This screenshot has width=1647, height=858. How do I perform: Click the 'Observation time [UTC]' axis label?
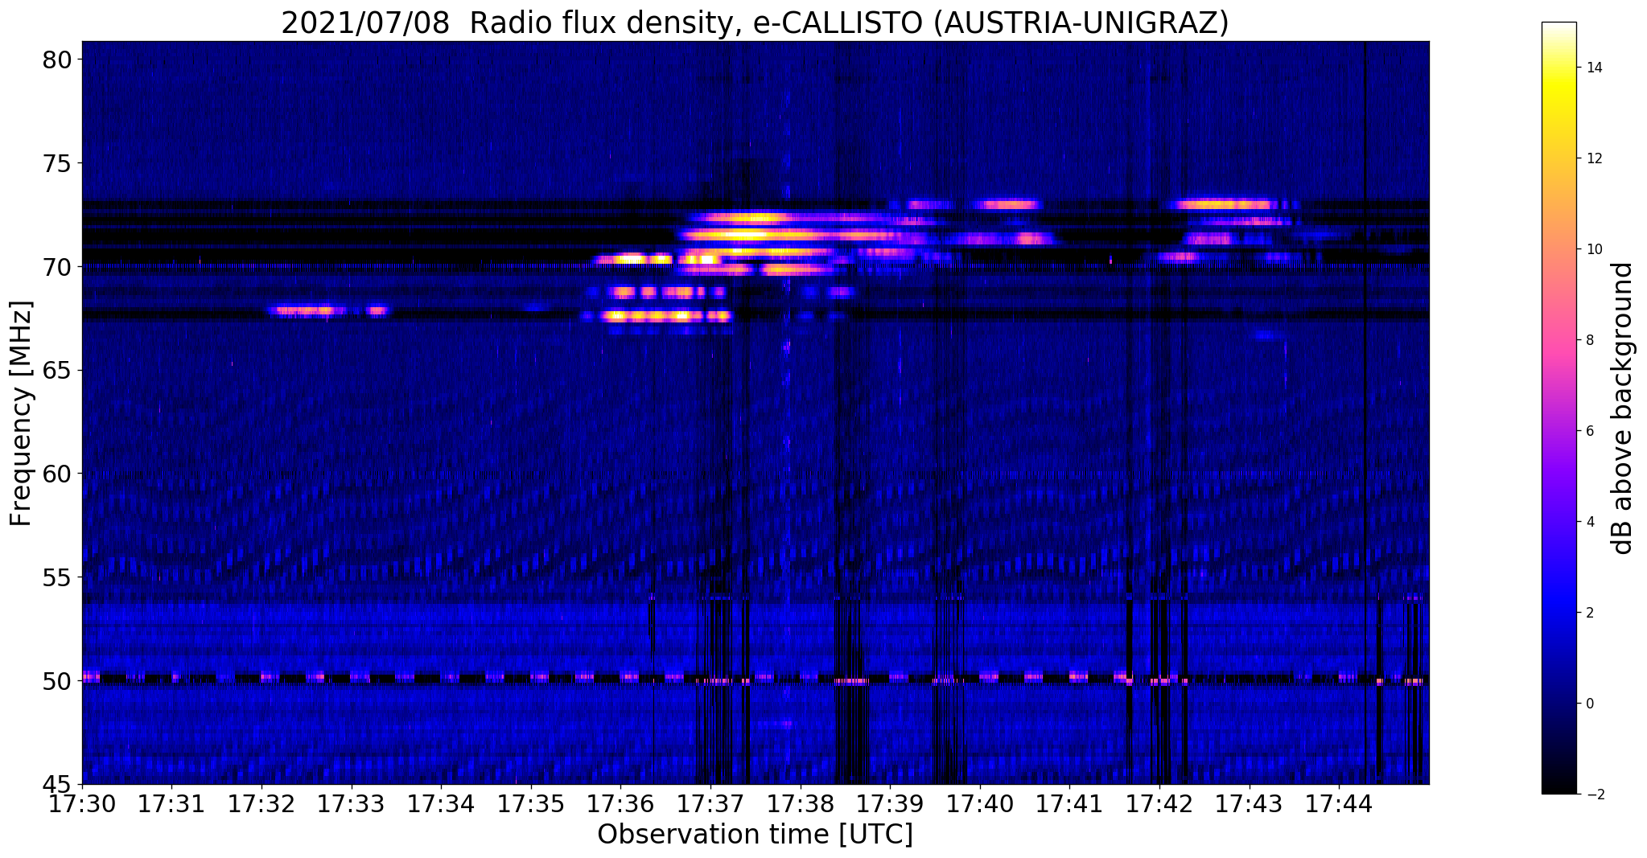tap(755, 835)
